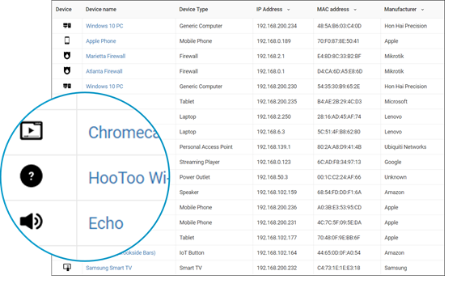This screenshot has width=461, height=292.
Task: Click the Hon Hai Precision cell for 192.168.200.234
Action: (405, 26)
